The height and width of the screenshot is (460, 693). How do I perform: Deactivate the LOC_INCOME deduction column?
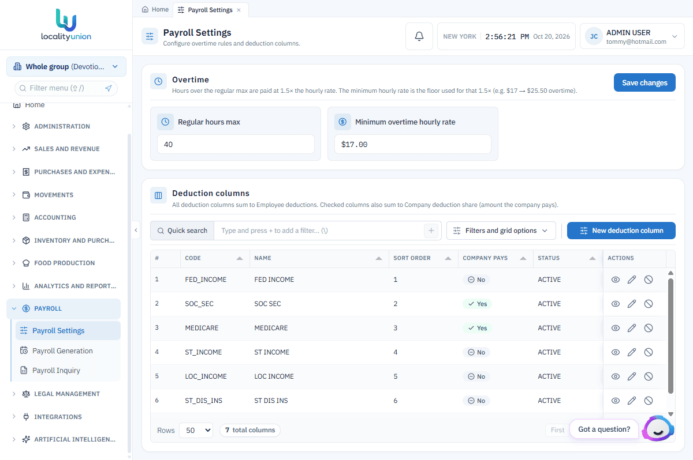[x=649, y=376]
